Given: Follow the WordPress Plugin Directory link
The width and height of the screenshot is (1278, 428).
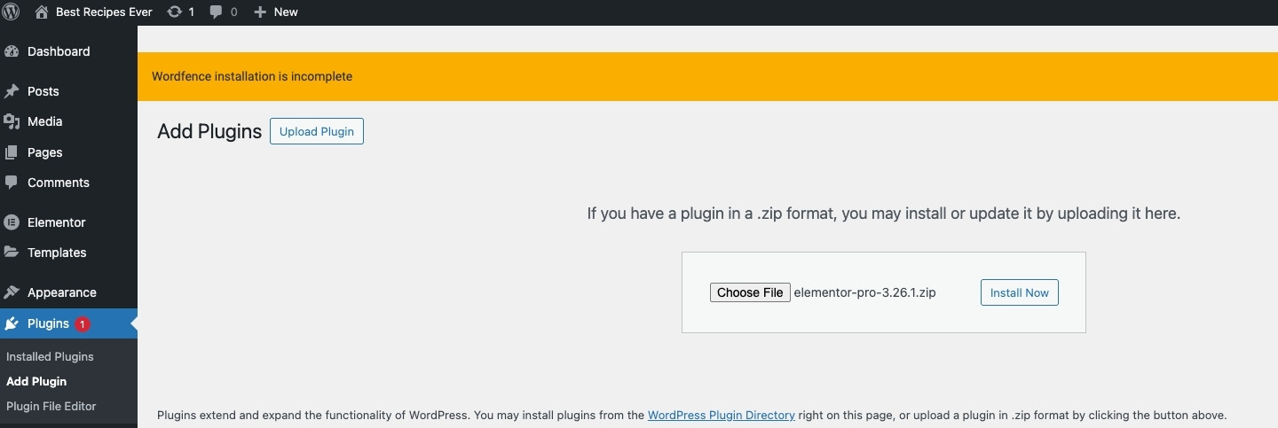Looking at the screenshot, I should (x=721, y=415).
